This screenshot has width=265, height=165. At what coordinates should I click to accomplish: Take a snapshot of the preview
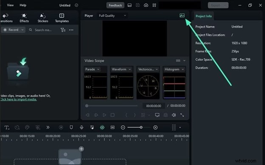(166, 115)
